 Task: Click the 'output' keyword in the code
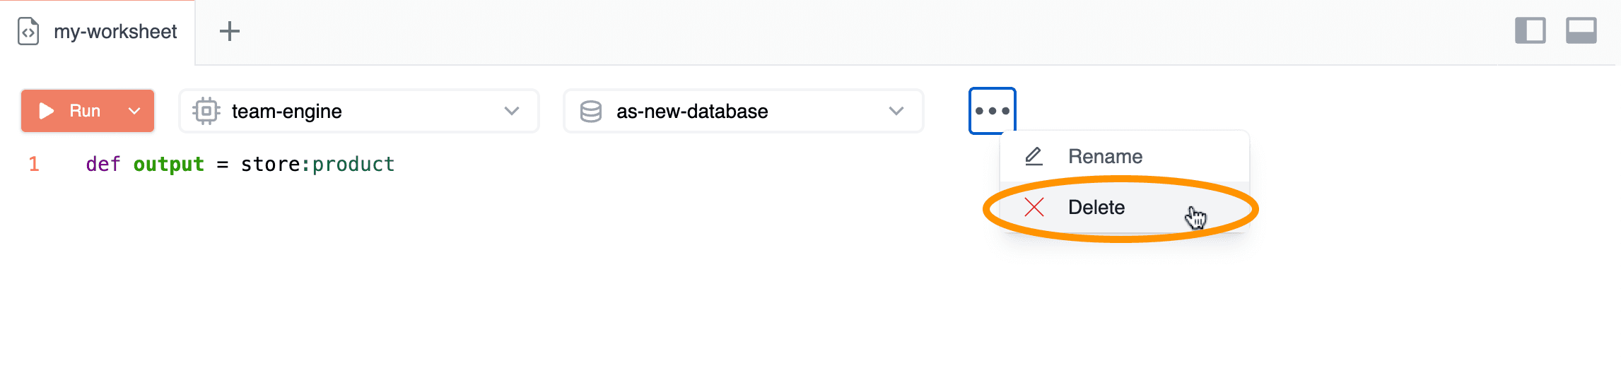168,165
